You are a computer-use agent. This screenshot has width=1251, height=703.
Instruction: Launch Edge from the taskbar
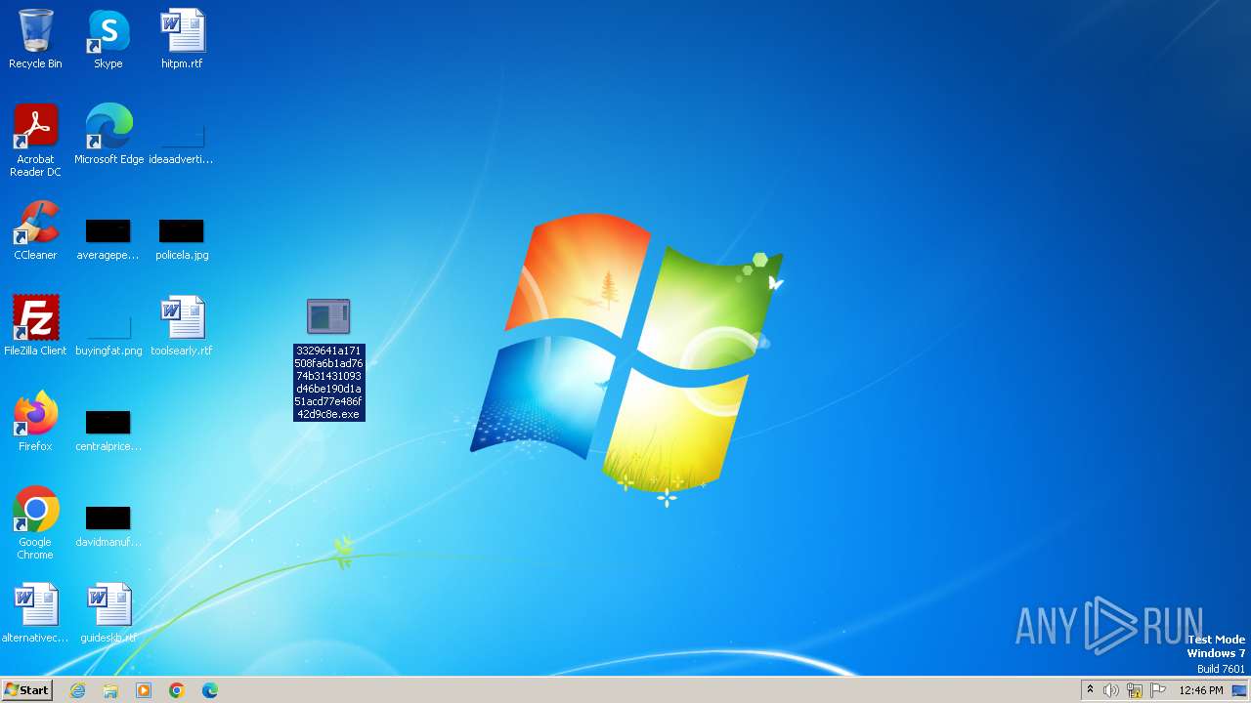tap(210, 690)
